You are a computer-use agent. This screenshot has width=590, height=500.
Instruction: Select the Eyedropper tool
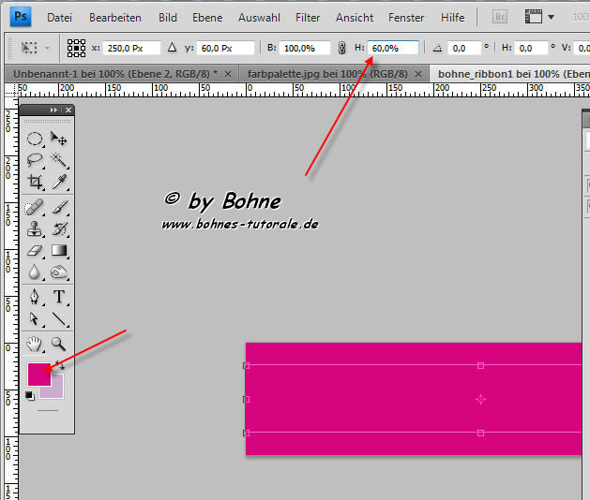click(x=58, y=183)
